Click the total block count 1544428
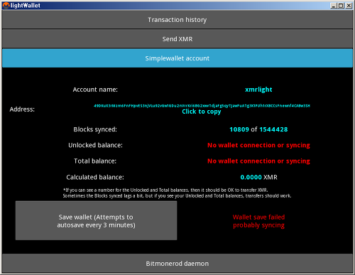The height and width of the screenshot is (275, 355). (273, 129)
